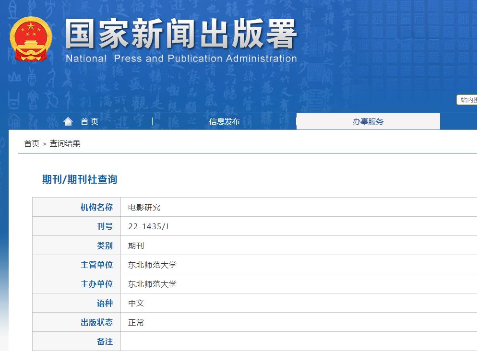The width and height of the screenshot is (477, 351).
Task: Switch to the 办事服务 tab
Action: pyautogui.click(x=368, y=121)
